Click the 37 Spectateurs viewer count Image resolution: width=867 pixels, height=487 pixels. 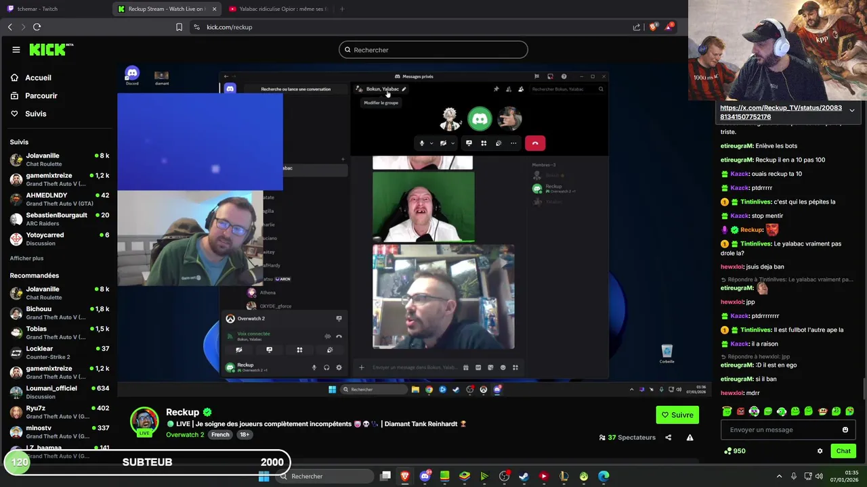tap(627, 438)
